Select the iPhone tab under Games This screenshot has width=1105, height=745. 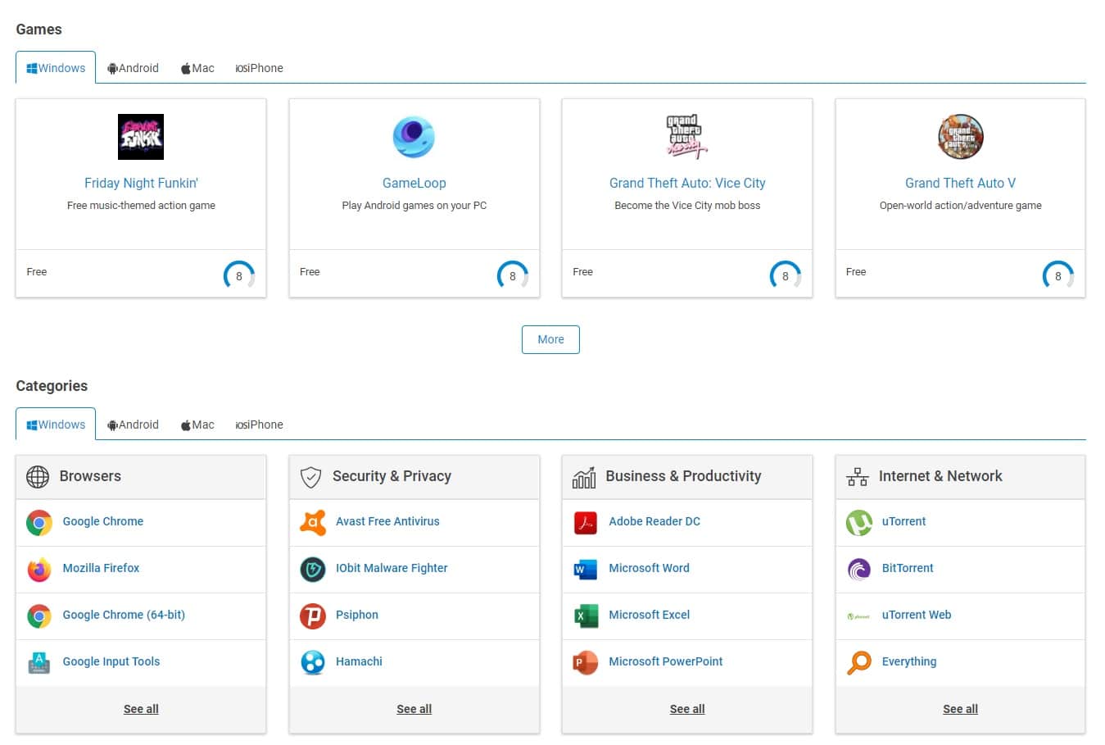(x=259, y=68)
